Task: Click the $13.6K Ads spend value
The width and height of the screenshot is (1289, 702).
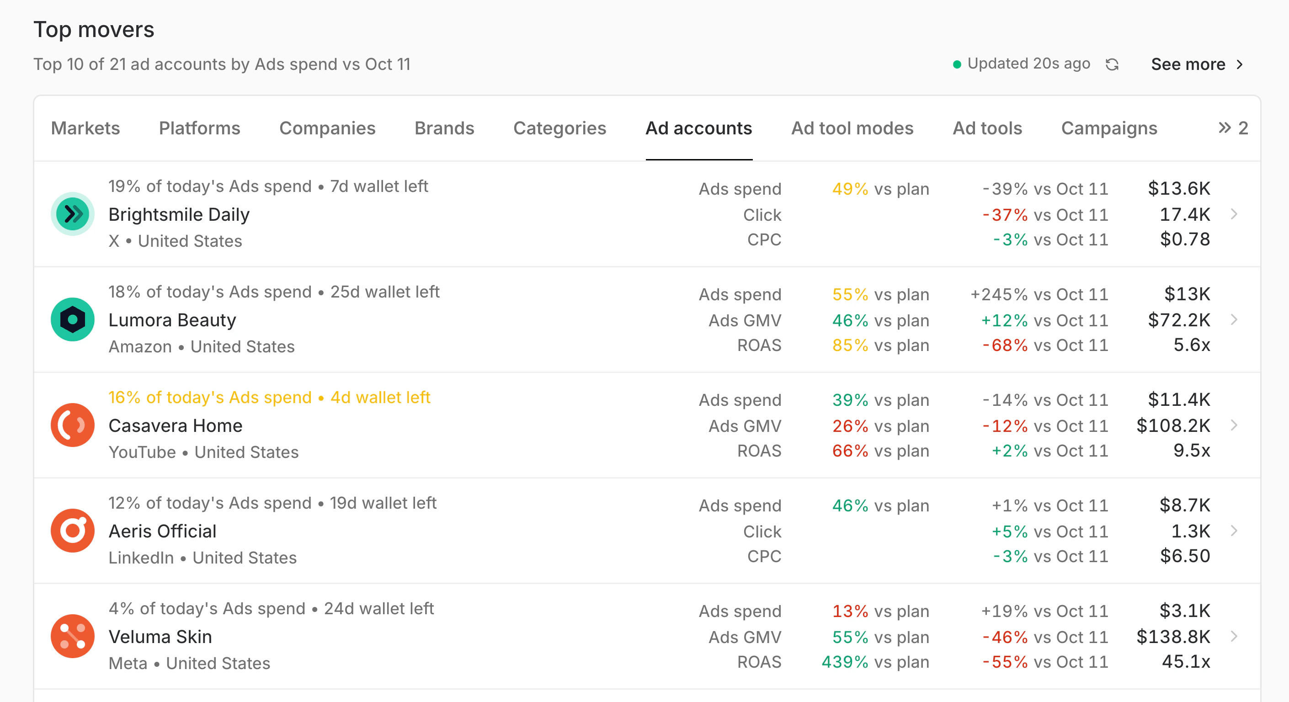Action: (1179, 189)
